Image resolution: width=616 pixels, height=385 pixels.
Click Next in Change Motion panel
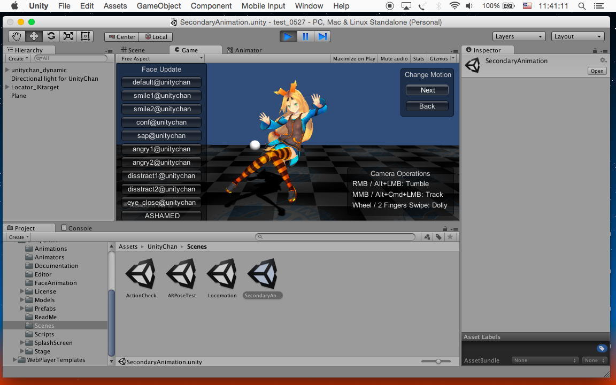point(427,90)
